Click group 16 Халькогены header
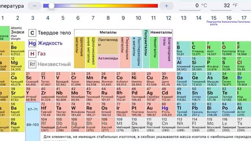The image size is (251, 141). (229, 19)
